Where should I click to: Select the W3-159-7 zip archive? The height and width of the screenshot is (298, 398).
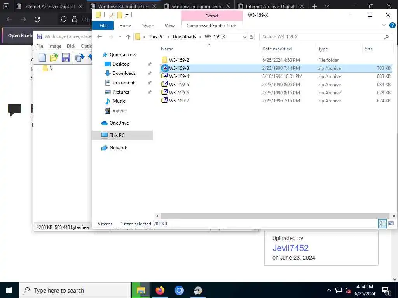click(x=179, y=100)
